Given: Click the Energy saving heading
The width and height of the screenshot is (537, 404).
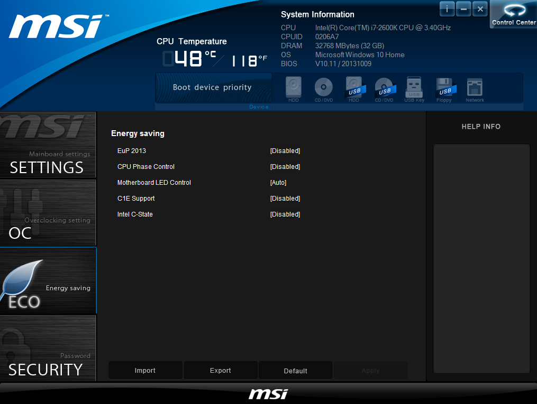Looking at the screenshot, I should click(138, 133).
